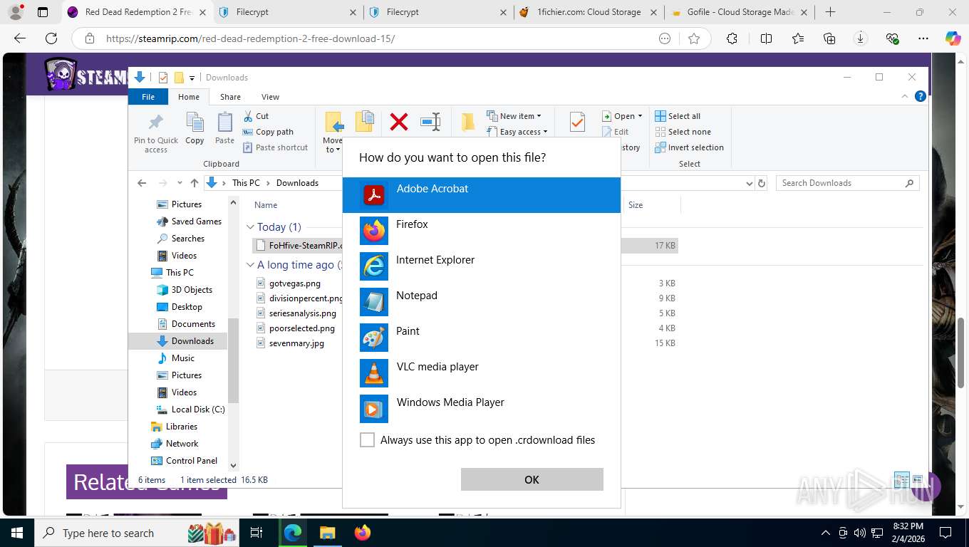The image size is (969, 547).
Task: Click the Properties ribbon icon
Action: coord(577,122)
